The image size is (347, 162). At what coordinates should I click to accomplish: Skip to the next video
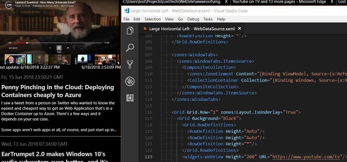[68, 48]
